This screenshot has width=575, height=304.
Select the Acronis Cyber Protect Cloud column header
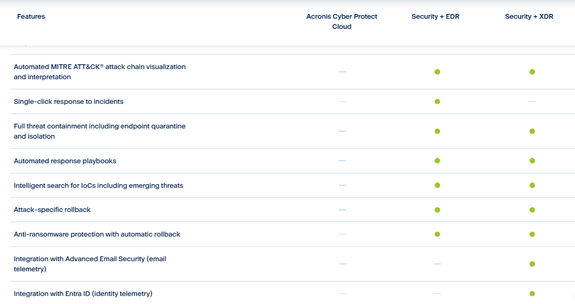[x=342, y=21]
